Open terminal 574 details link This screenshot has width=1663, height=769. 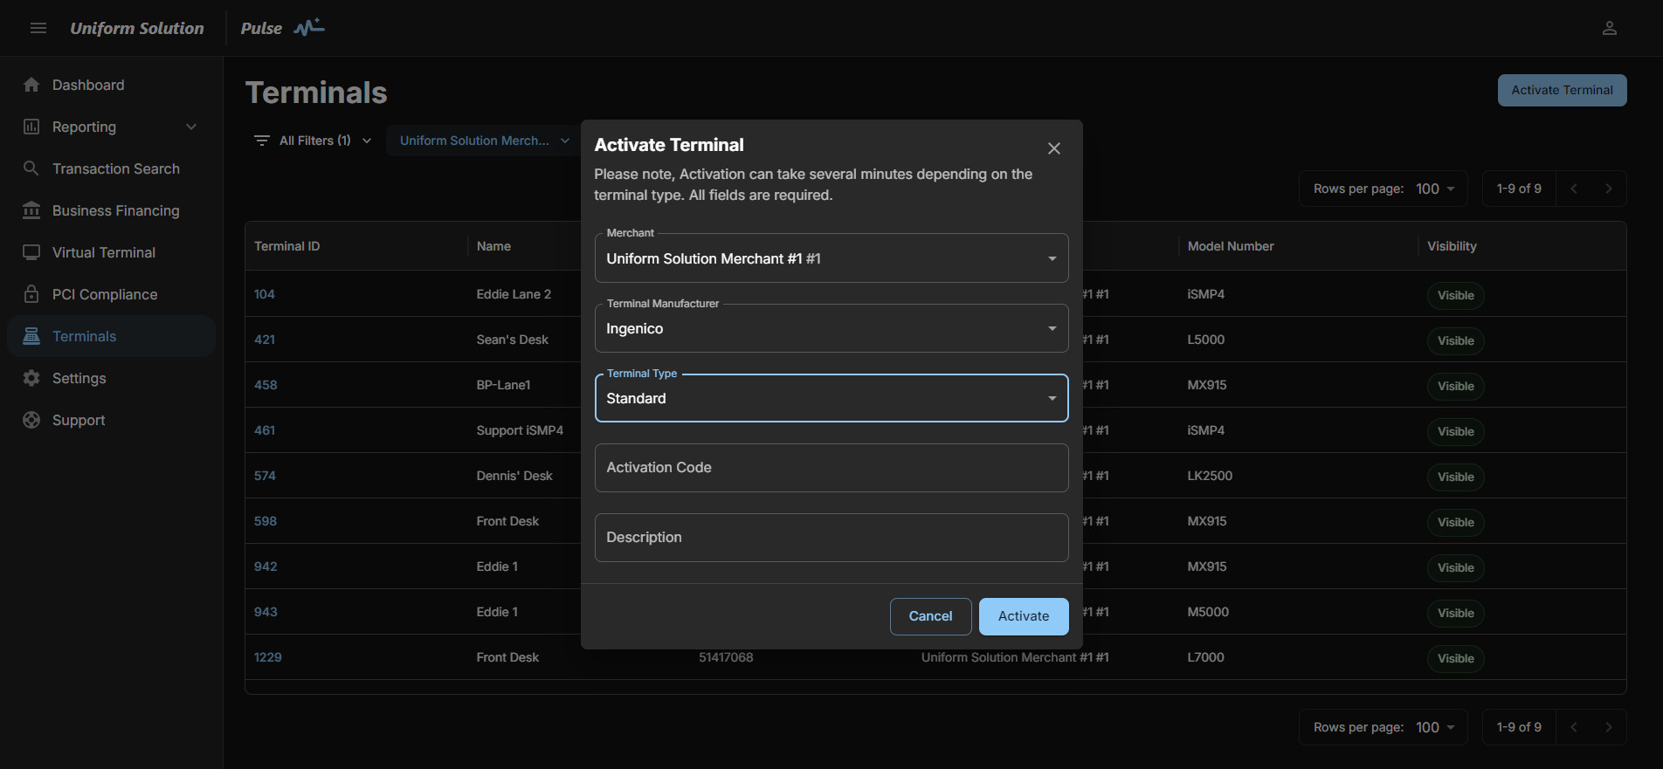pyautogui.click(x=265, y=476)
